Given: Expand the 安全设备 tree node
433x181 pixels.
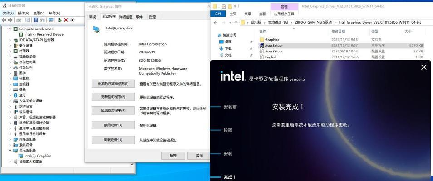Looking at the screenshot, I should (x=10, y=45).
